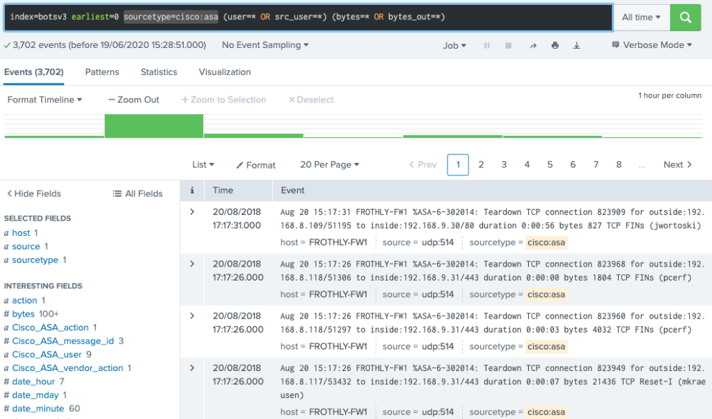Switch to the Statistics tab
This screenshot has width=712, height=419.
[159, 72]
